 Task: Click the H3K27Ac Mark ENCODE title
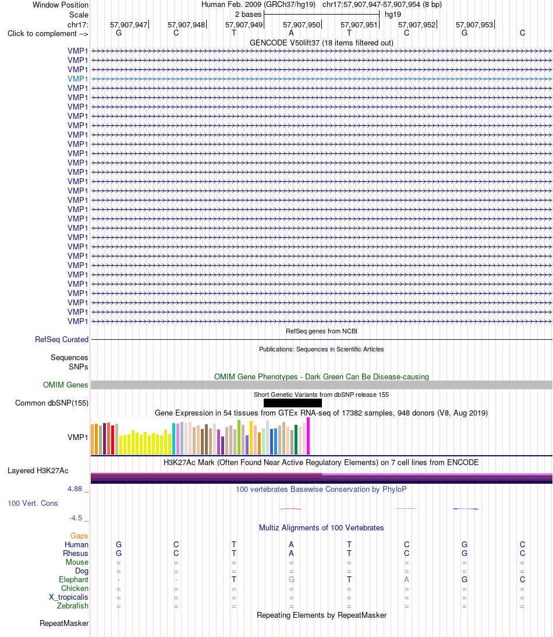[321, 462]
